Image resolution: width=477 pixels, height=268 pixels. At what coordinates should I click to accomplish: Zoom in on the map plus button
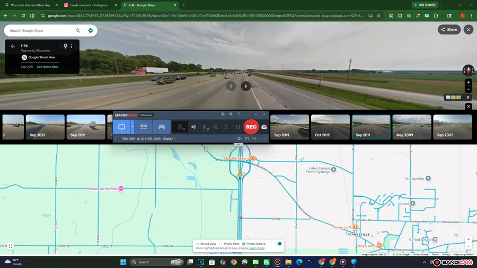[x=468, y=239]
